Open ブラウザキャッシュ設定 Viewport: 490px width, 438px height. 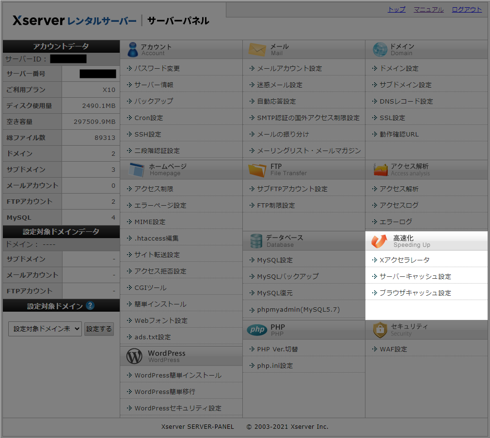pyautogui.click(x=415, y=293)
